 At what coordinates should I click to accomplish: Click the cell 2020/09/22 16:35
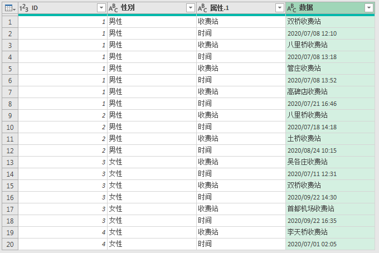[330, 221]
